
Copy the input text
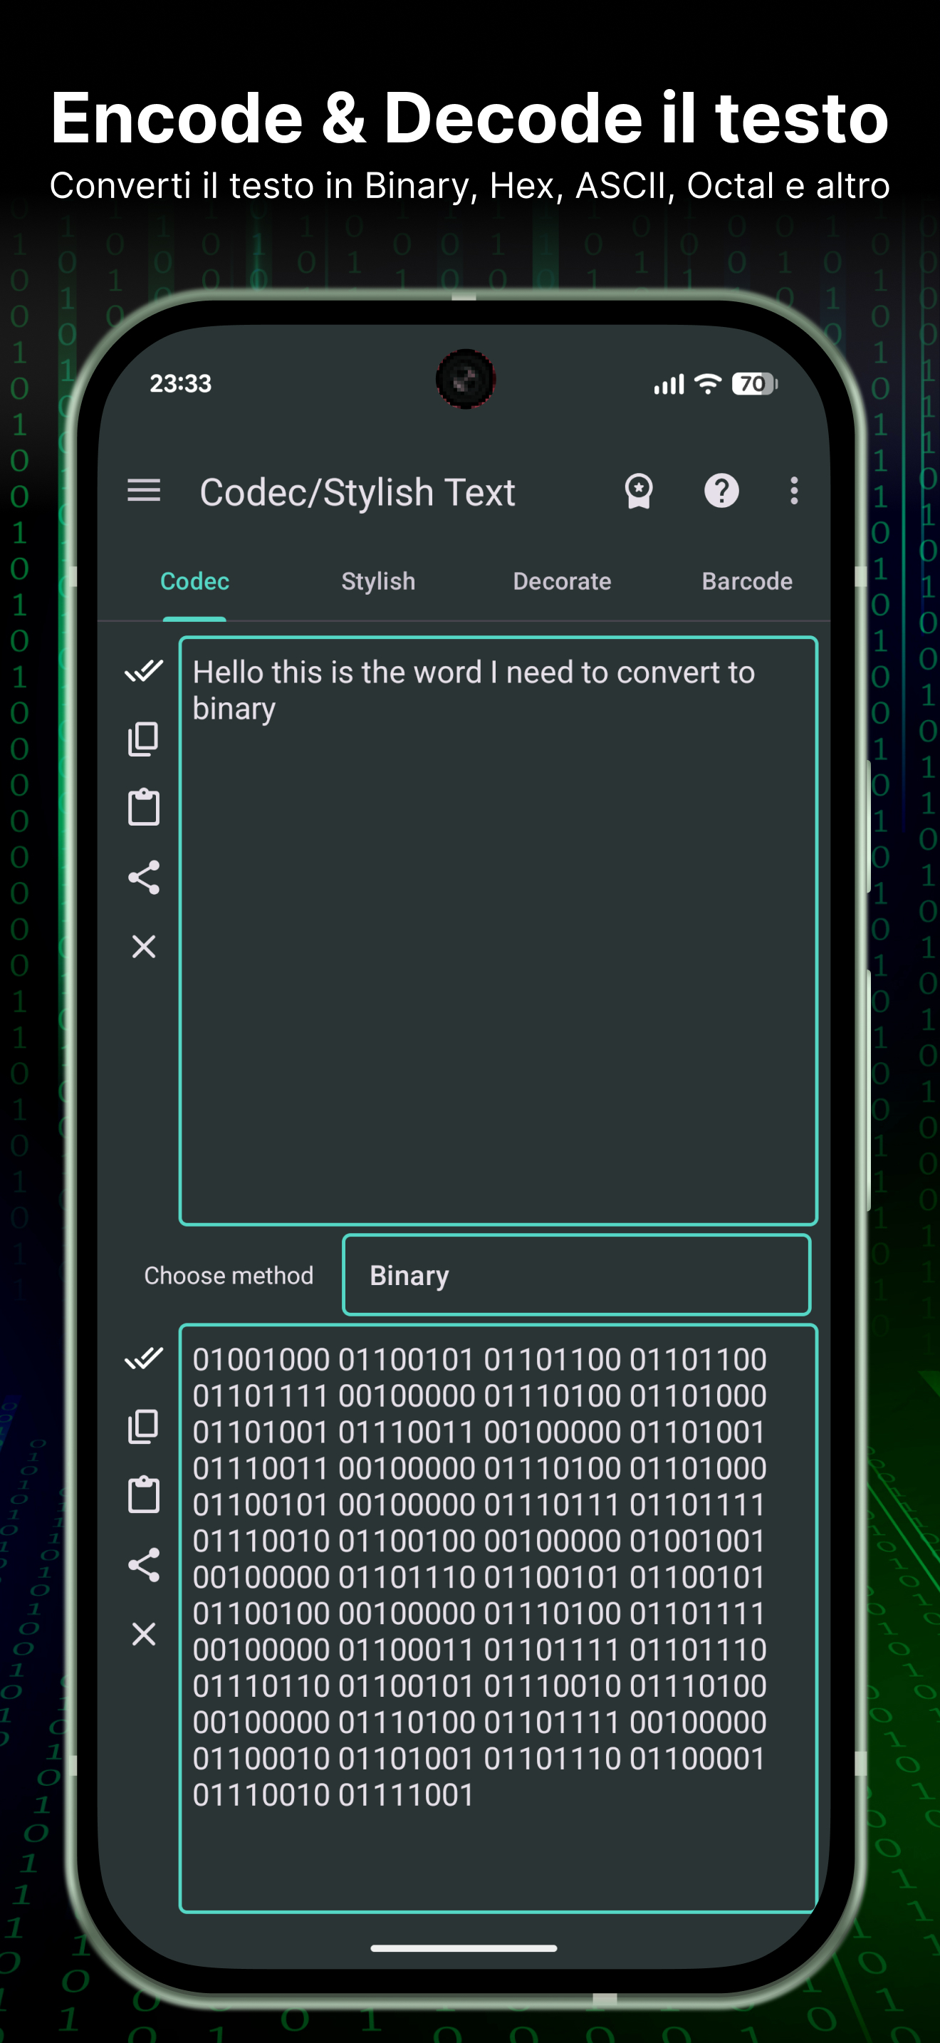tap(143, 739)
